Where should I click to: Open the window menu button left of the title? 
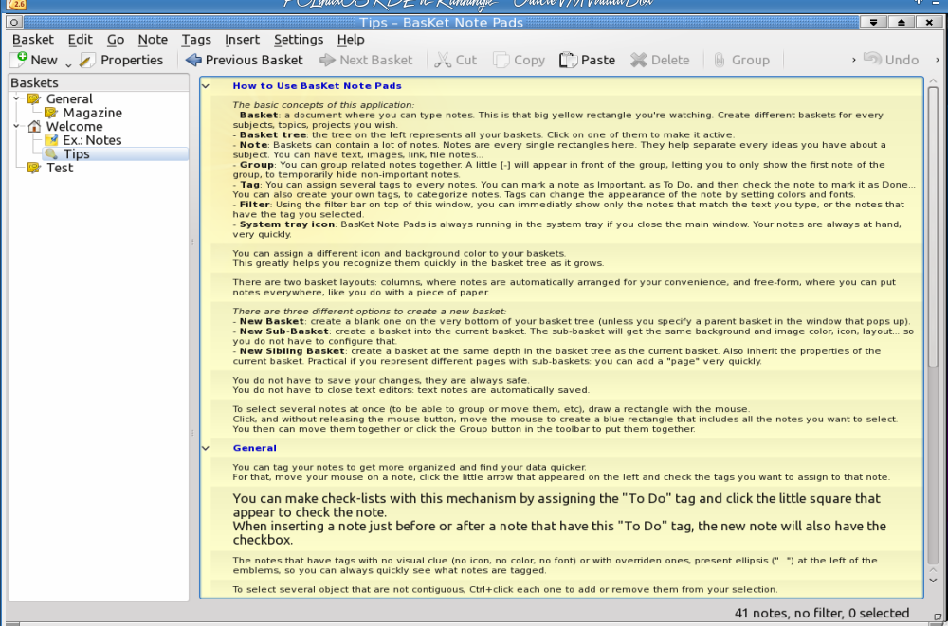pyautogui.click(x=14, y=23)
